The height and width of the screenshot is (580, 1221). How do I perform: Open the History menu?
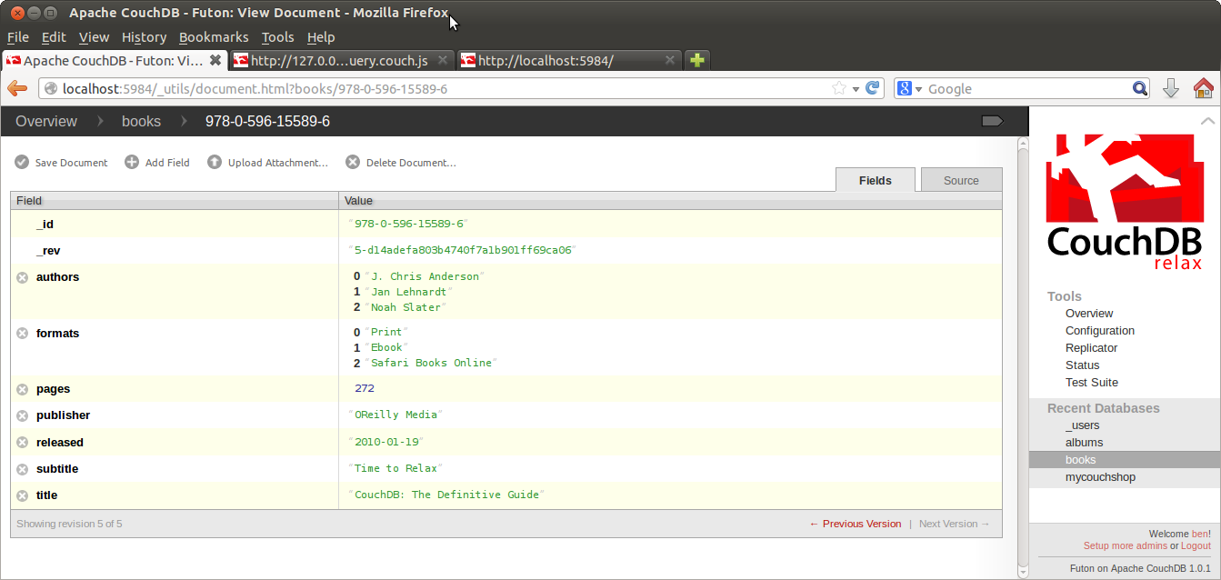coord(144,37)
